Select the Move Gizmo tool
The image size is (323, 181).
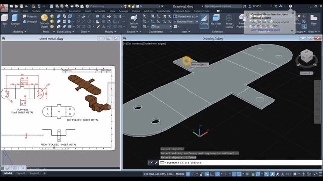coord(229,21)
